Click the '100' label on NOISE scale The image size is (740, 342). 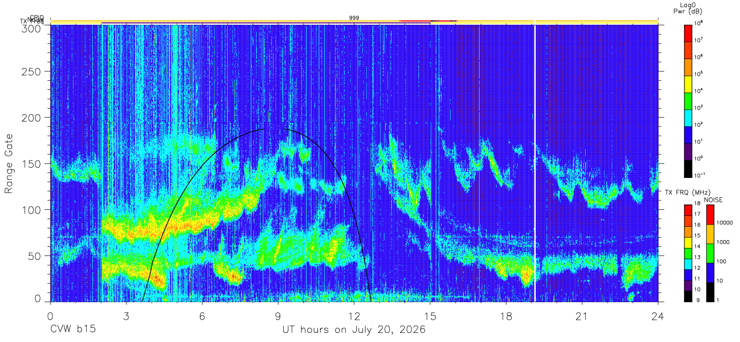click(x=723, y=262)
